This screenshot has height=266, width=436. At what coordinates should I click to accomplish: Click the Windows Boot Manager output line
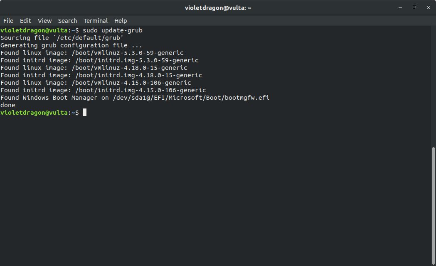135,97
